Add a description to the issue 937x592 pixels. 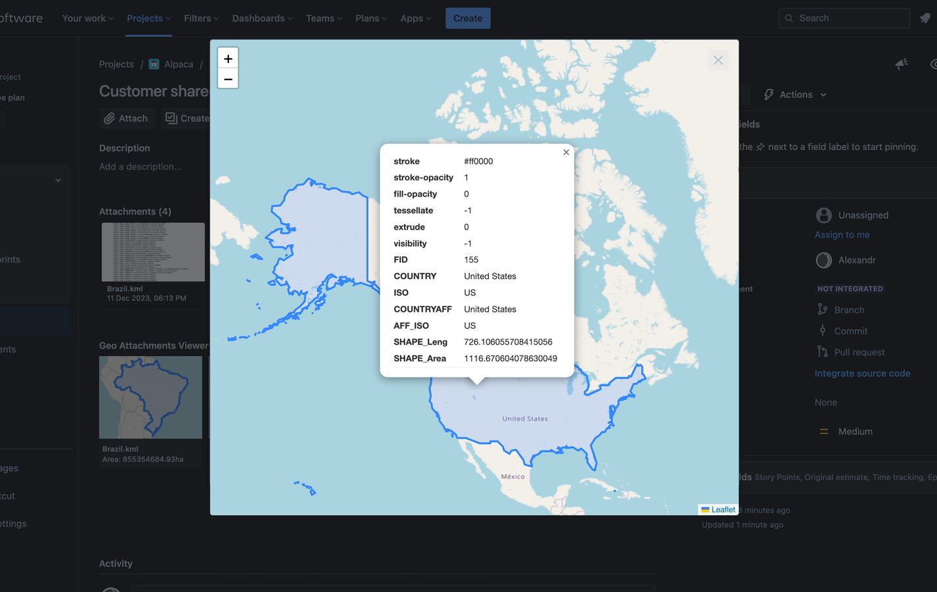[x=140, y=167]
